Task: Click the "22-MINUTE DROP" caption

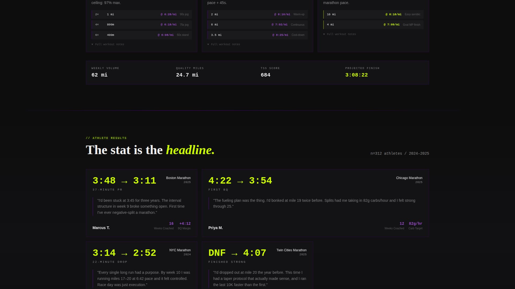Action: point(110,262)
